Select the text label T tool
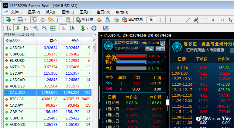Screen dimensions: 234x128 (222, 20)
